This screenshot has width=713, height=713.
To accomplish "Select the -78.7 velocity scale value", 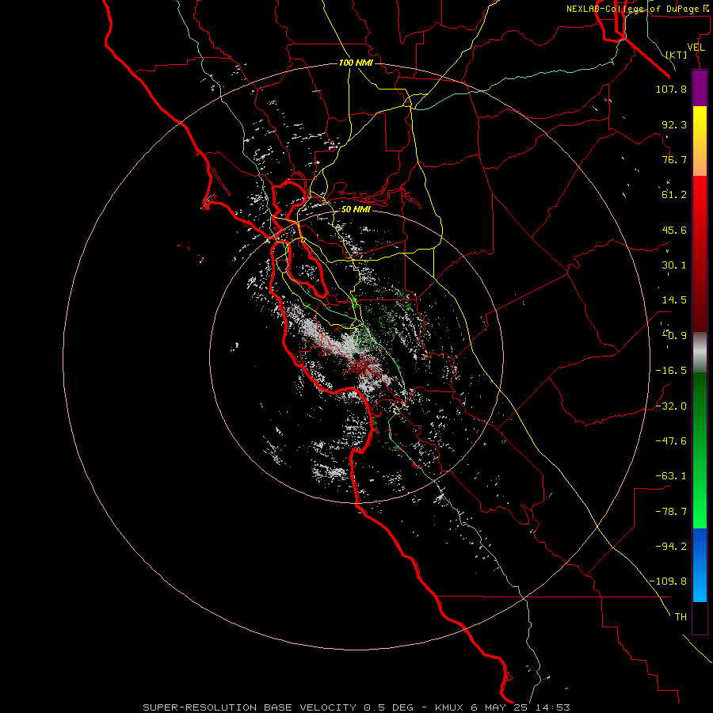I will (x=671, y=512).
